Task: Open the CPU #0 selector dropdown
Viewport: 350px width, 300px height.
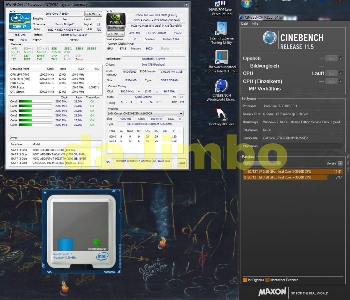Action: tap(93, 14)
